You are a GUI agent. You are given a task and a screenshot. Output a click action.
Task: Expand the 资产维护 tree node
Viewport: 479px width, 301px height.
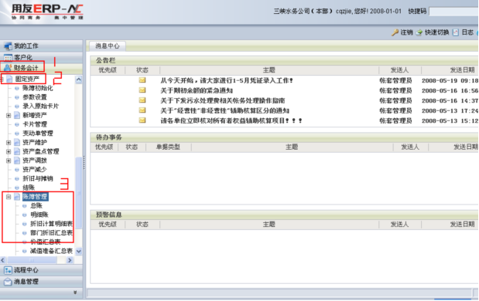9,143
